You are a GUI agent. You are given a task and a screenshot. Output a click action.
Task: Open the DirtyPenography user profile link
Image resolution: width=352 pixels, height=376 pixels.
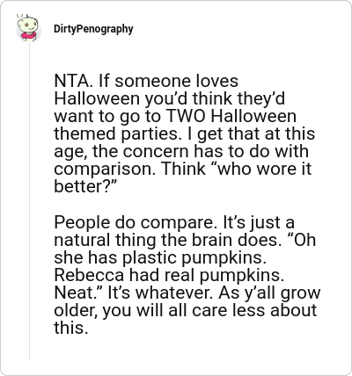(93, 29)
